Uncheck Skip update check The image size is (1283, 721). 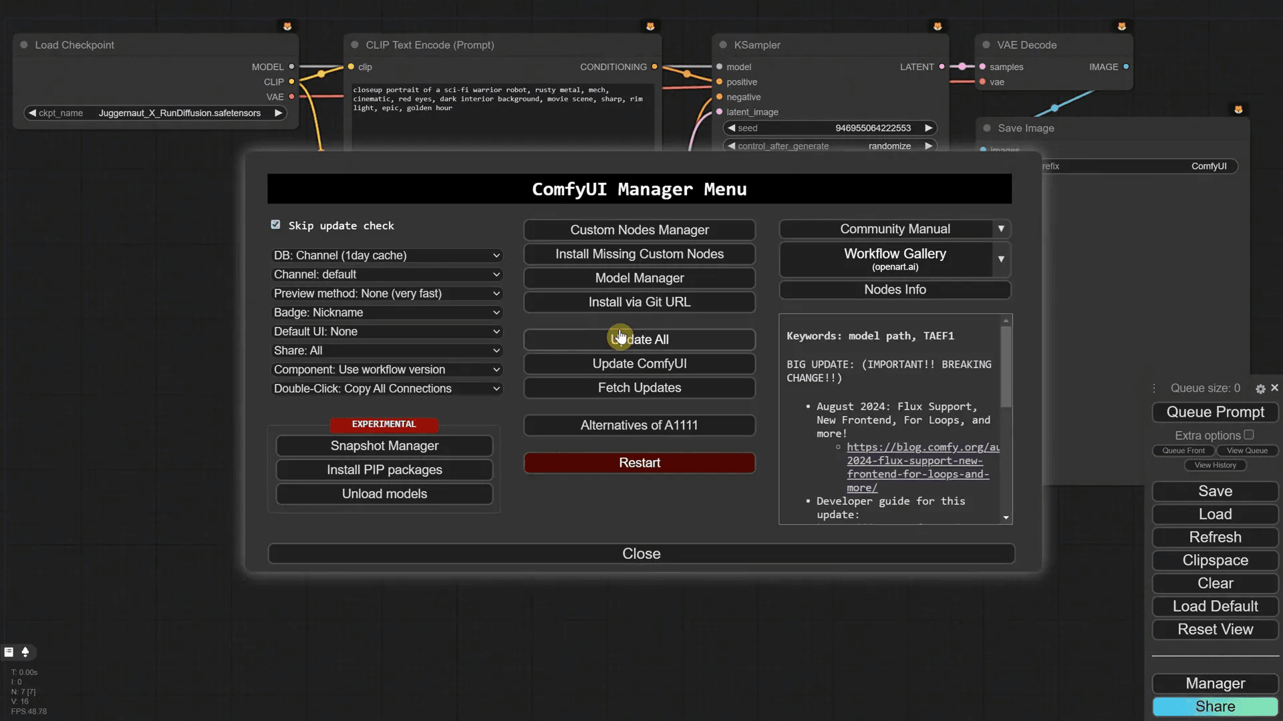275,225
